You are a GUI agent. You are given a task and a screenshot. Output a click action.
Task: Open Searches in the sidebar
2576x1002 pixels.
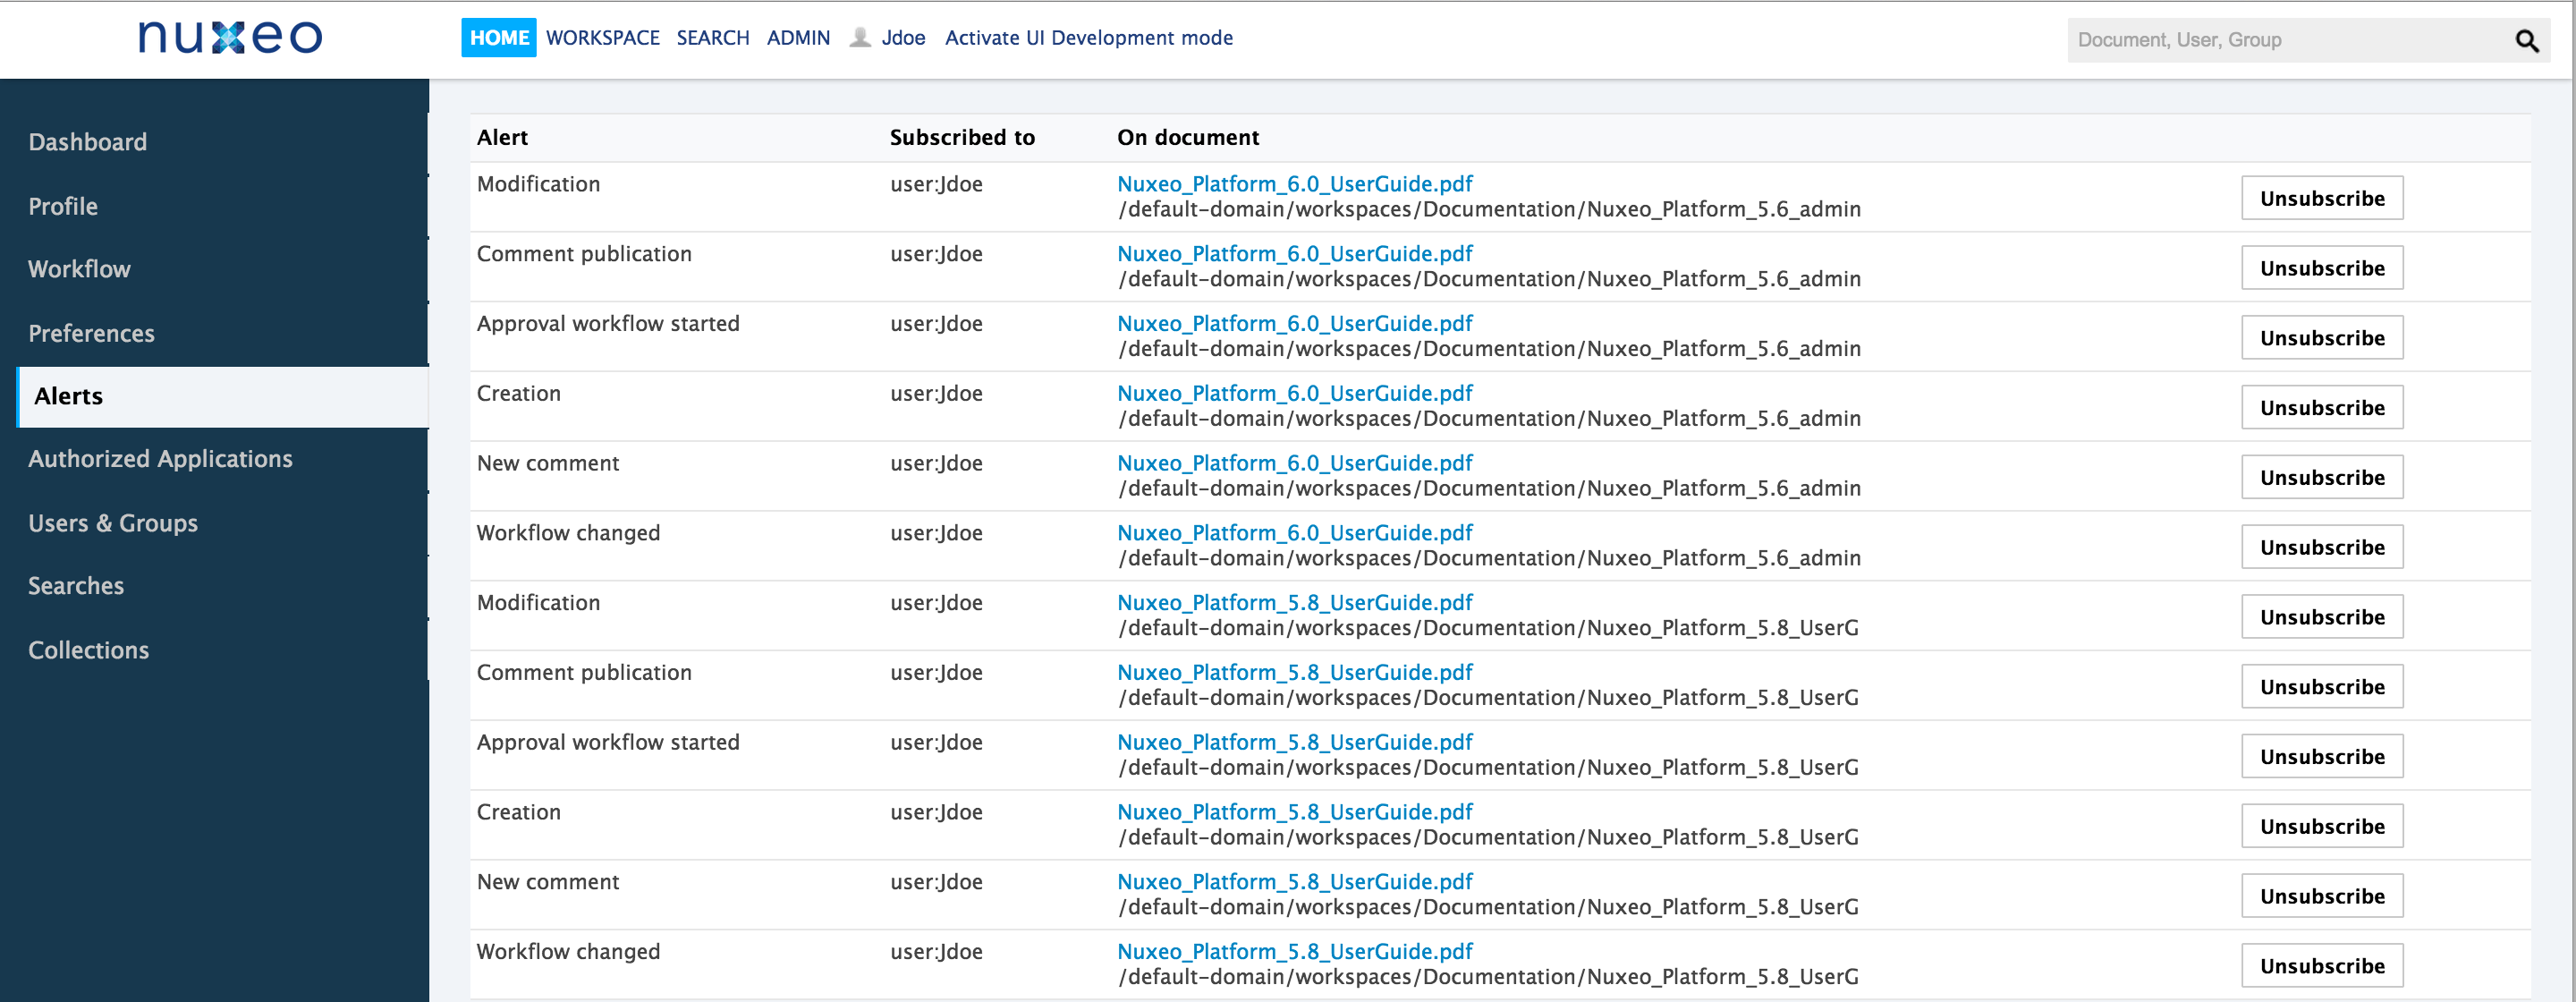[x=76, y=586]
